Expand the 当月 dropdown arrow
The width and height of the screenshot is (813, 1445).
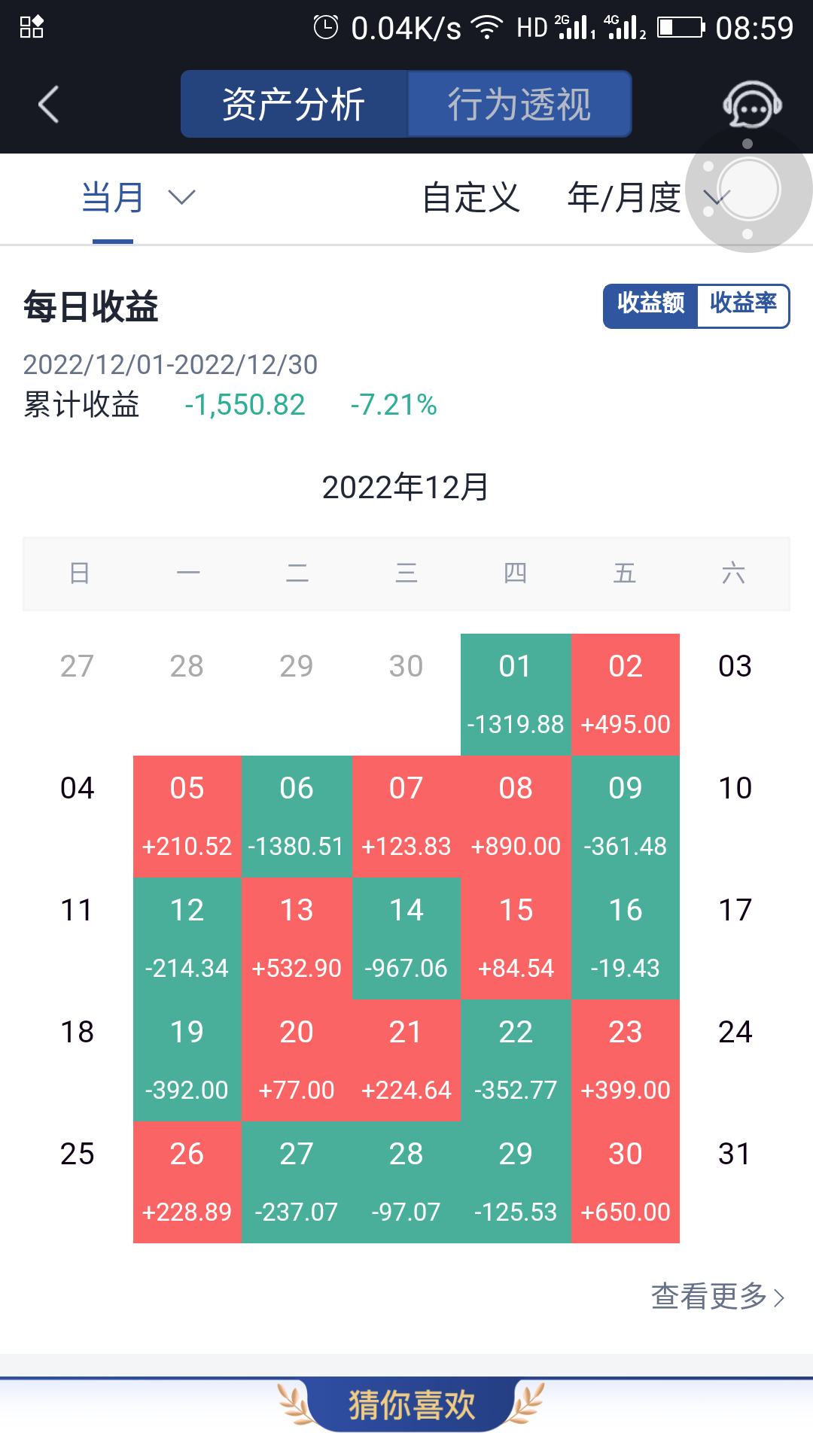tap(181, 197)
